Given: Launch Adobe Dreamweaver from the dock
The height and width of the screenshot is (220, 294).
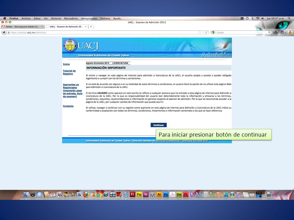Looking at the screenshot, I should (x=179, y=194).
